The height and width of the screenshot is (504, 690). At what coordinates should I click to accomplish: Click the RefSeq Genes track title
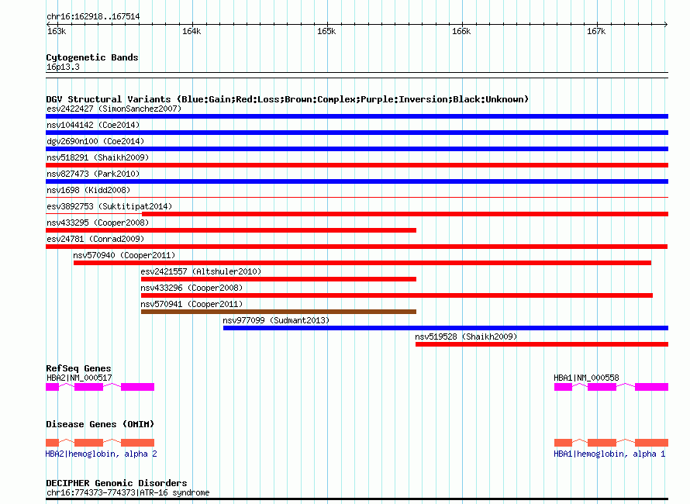click(78, 368)
